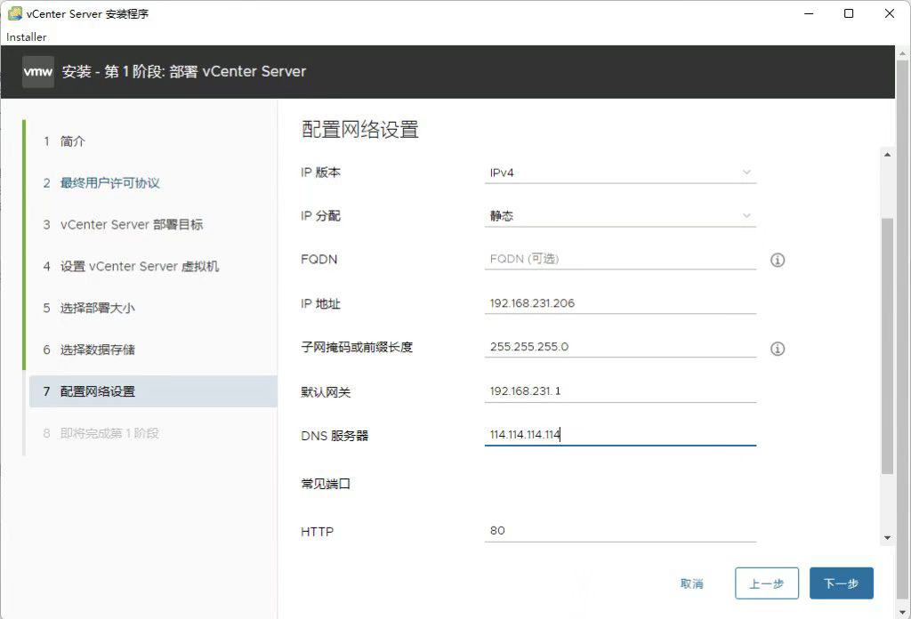Click the HTTP label
The width and height of the screenshot is (911, 619).
pyautogui.click(x=318, y=531)
